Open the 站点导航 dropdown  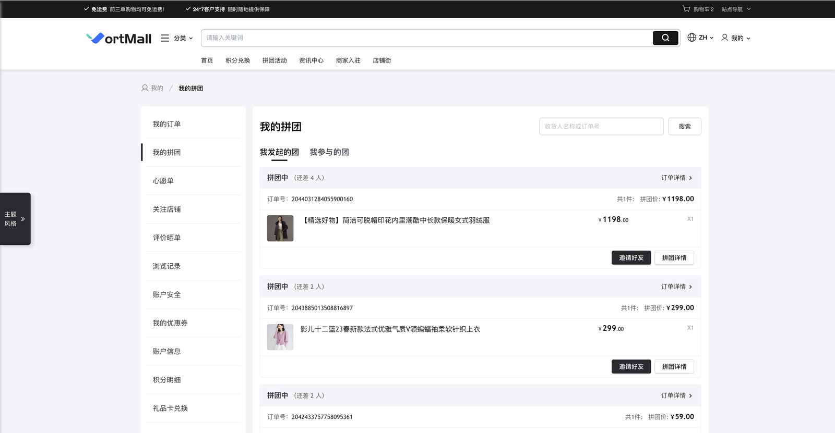coord(736,9)
